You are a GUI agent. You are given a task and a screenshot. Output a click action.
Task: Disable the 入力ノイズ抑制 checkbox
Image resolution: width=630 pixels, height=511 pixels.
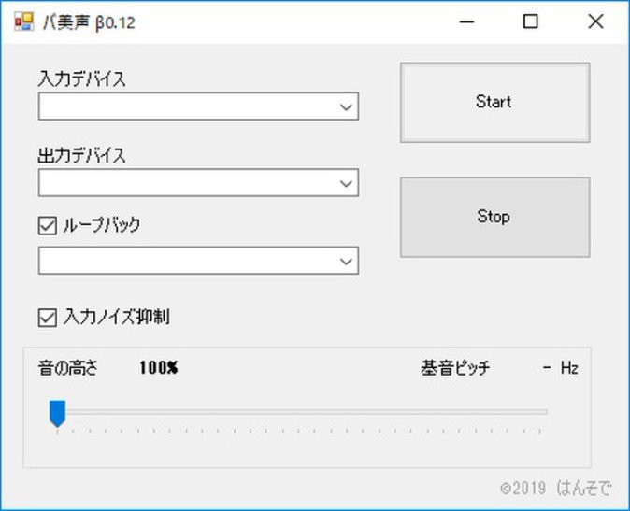point(47,318)
